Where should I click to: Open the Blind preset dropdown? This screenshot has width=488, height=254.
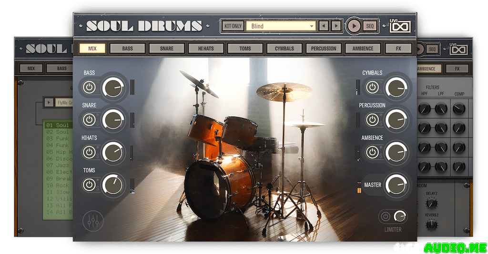(x=281, y=26)
